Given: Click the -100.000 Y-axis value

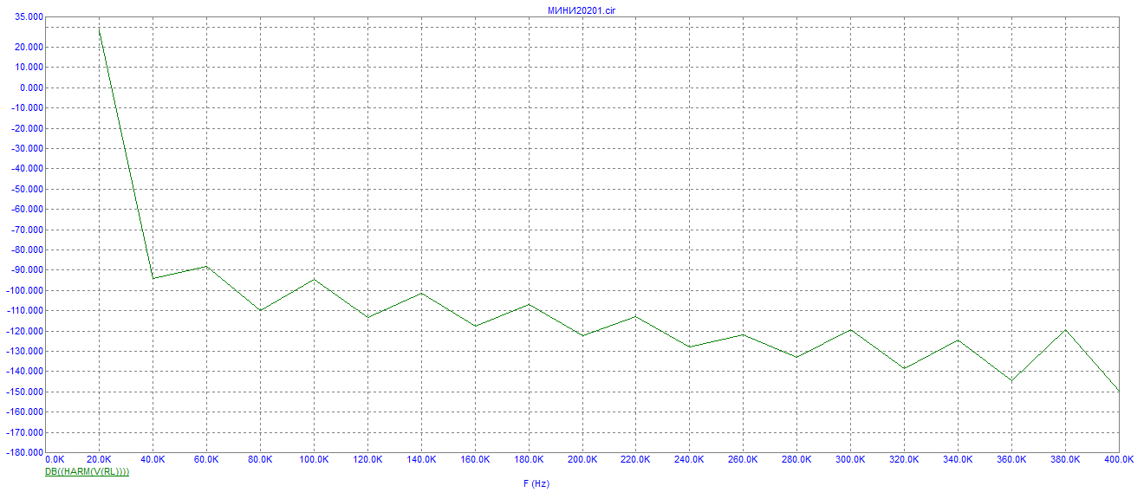Looking at the screenshot, I should click(26, 290).
